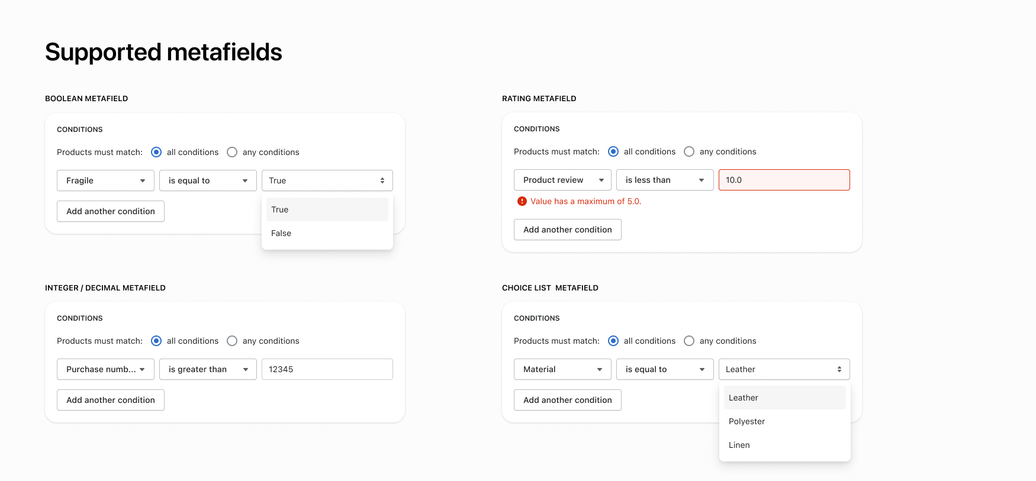Add another condition in Rating metafield card
The height and width of the screenshot is (481, 1036).
[568, 230]
